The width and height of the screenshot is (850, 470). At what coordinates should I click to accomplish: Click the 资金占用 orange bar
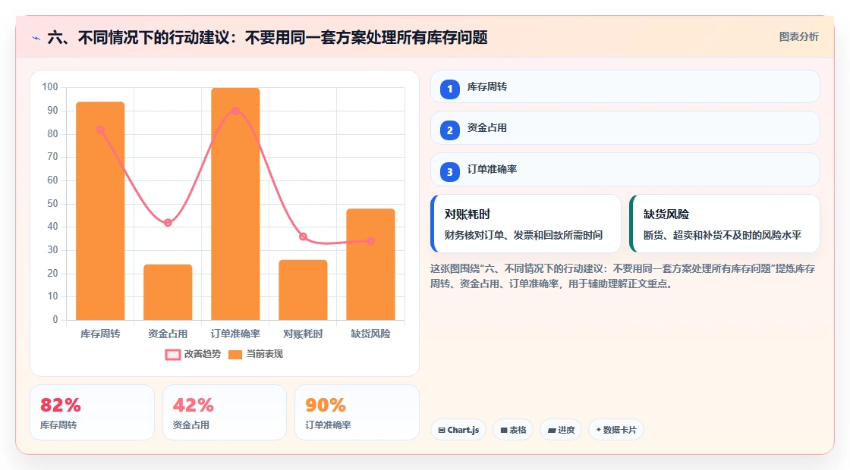click(x=168, y=293)
